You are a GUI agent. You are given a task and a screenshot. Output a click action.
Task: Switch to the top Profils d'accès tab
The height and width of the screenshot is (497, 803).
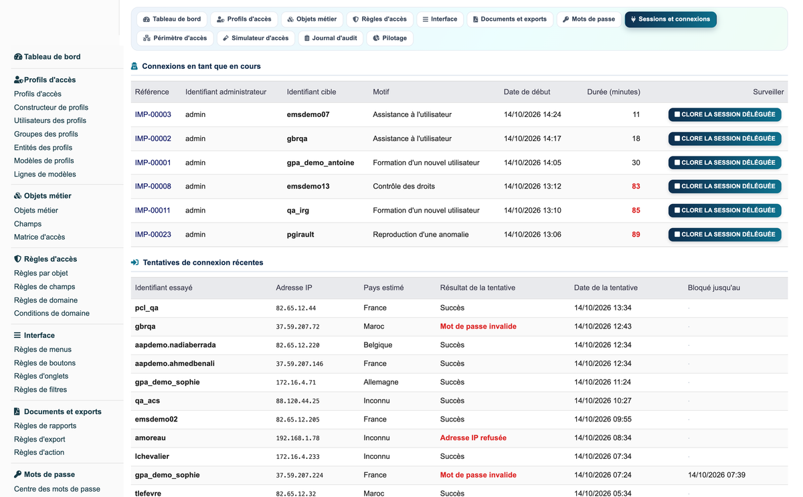click(244, 19)
